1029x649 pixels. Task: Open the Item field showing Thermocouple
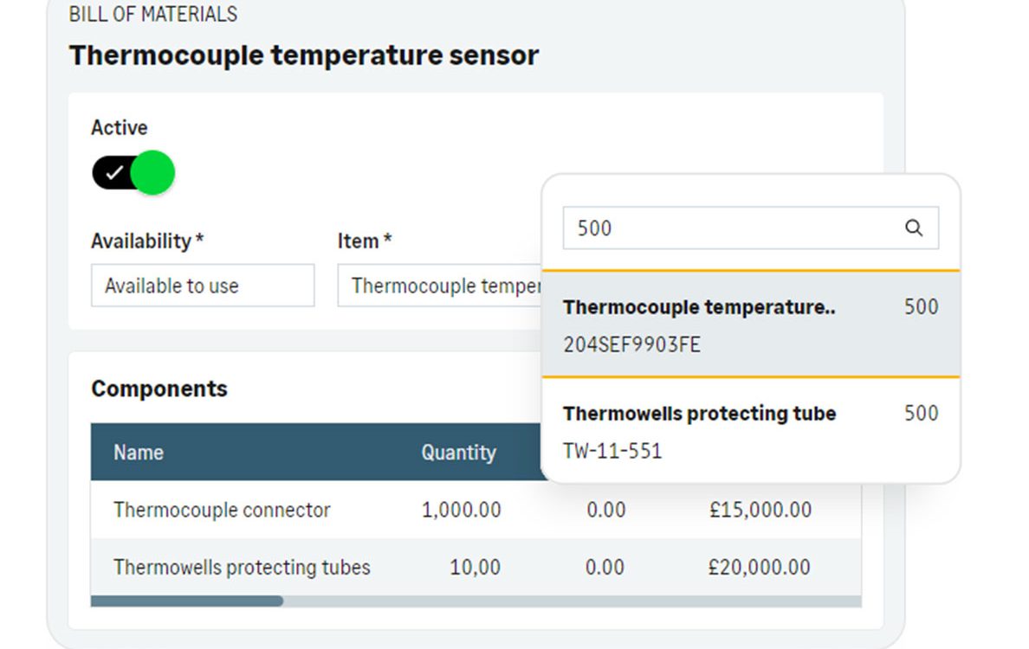tap(440, 286)
